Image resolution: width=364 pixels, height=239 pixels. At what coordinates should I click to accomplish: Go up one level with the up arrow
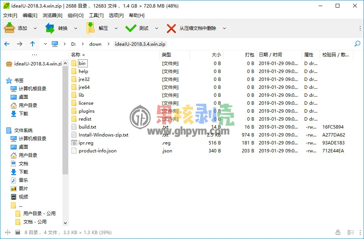click(33, 44)
